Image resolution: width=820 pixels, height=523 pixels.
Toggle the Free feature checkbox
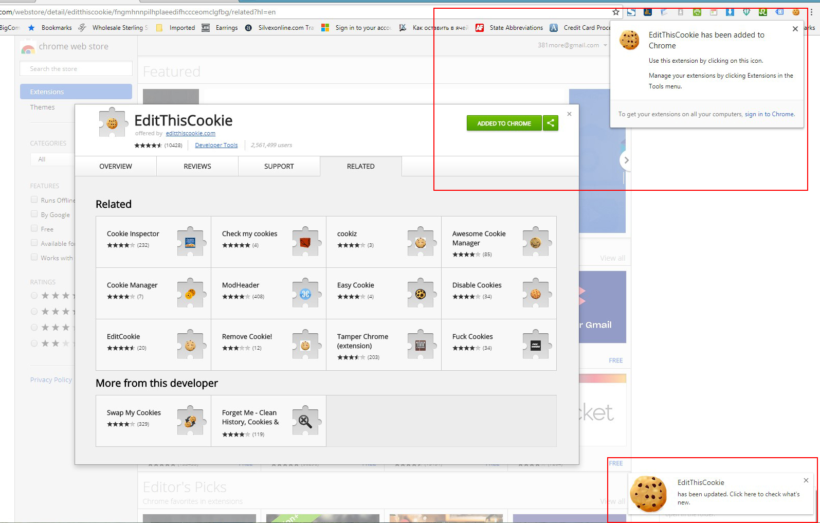tap(34, 228)
